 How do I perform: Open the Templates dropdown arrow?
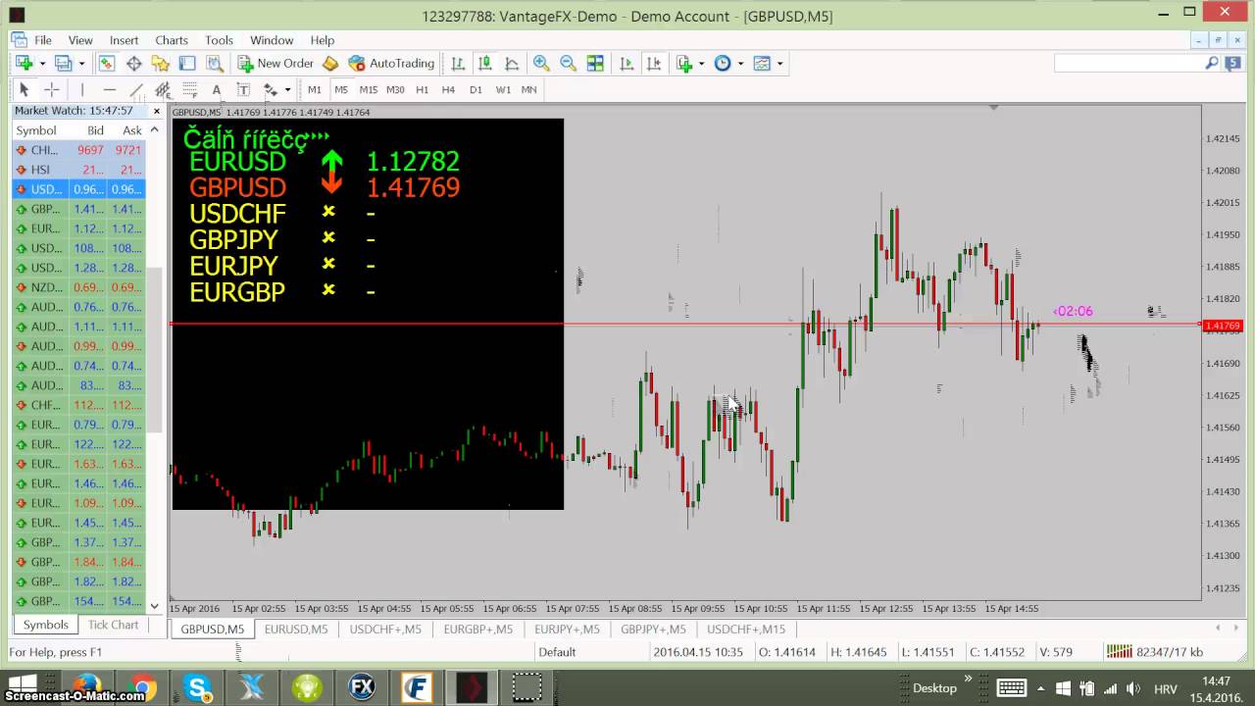(x=780, y=64)
